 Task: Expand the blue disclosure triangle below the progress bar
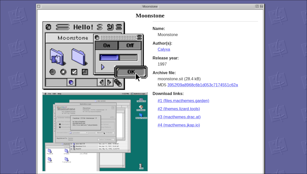click(103, 67)
